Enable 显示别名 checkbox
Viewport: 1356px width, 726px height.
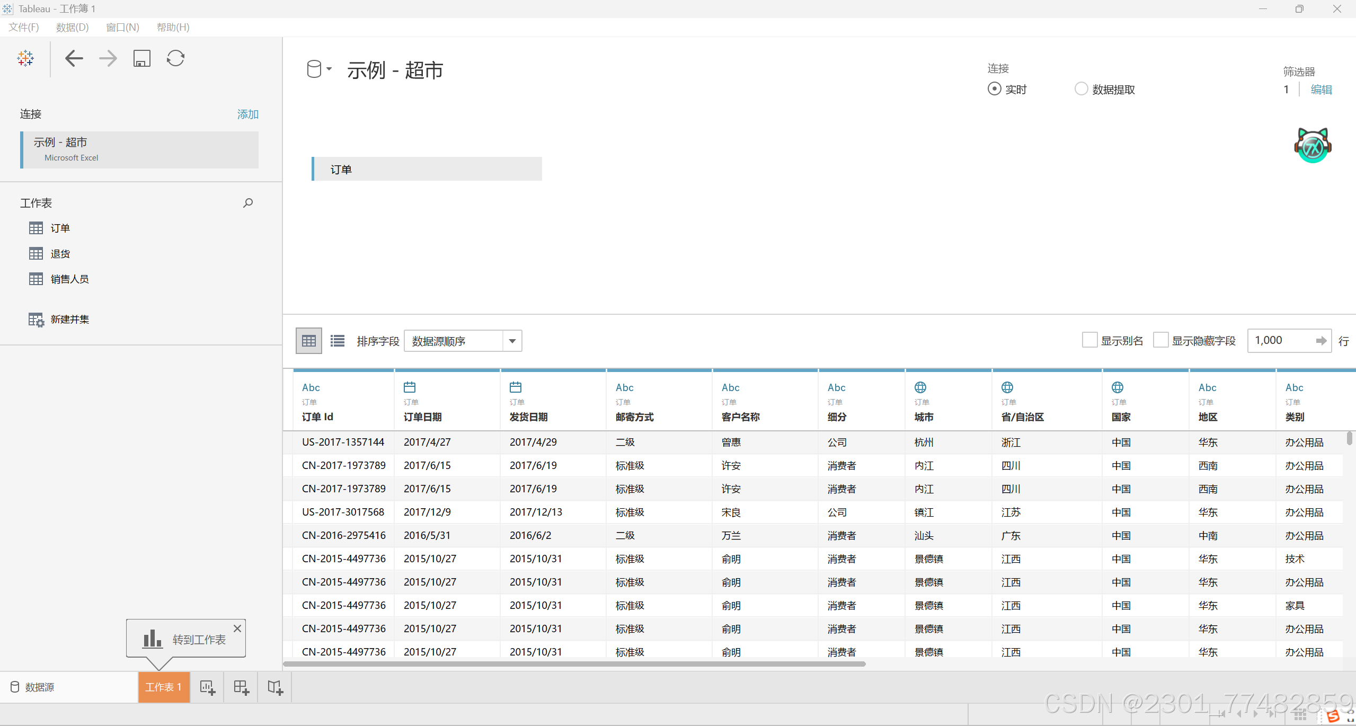pos(1089,340)
